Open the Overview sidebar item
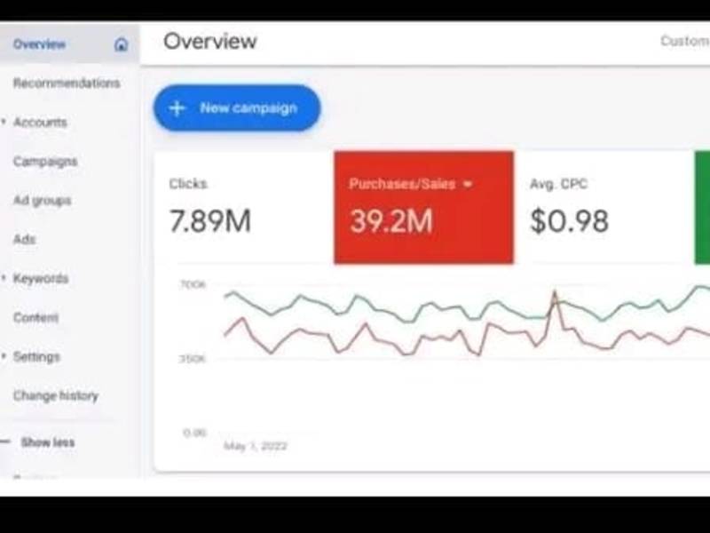Viewport: 710px width, 533px height. coord(69,44)
